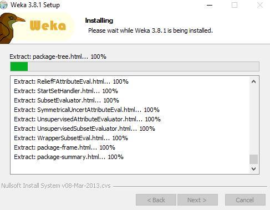Maximize the Weka Setup window

[235, 5]
